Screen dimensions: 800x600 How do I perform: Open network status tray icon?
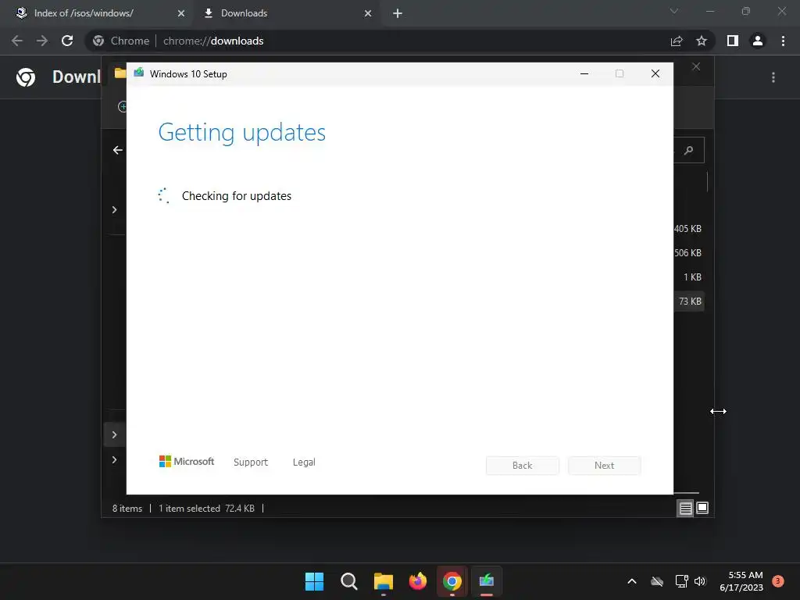[681, 581]
